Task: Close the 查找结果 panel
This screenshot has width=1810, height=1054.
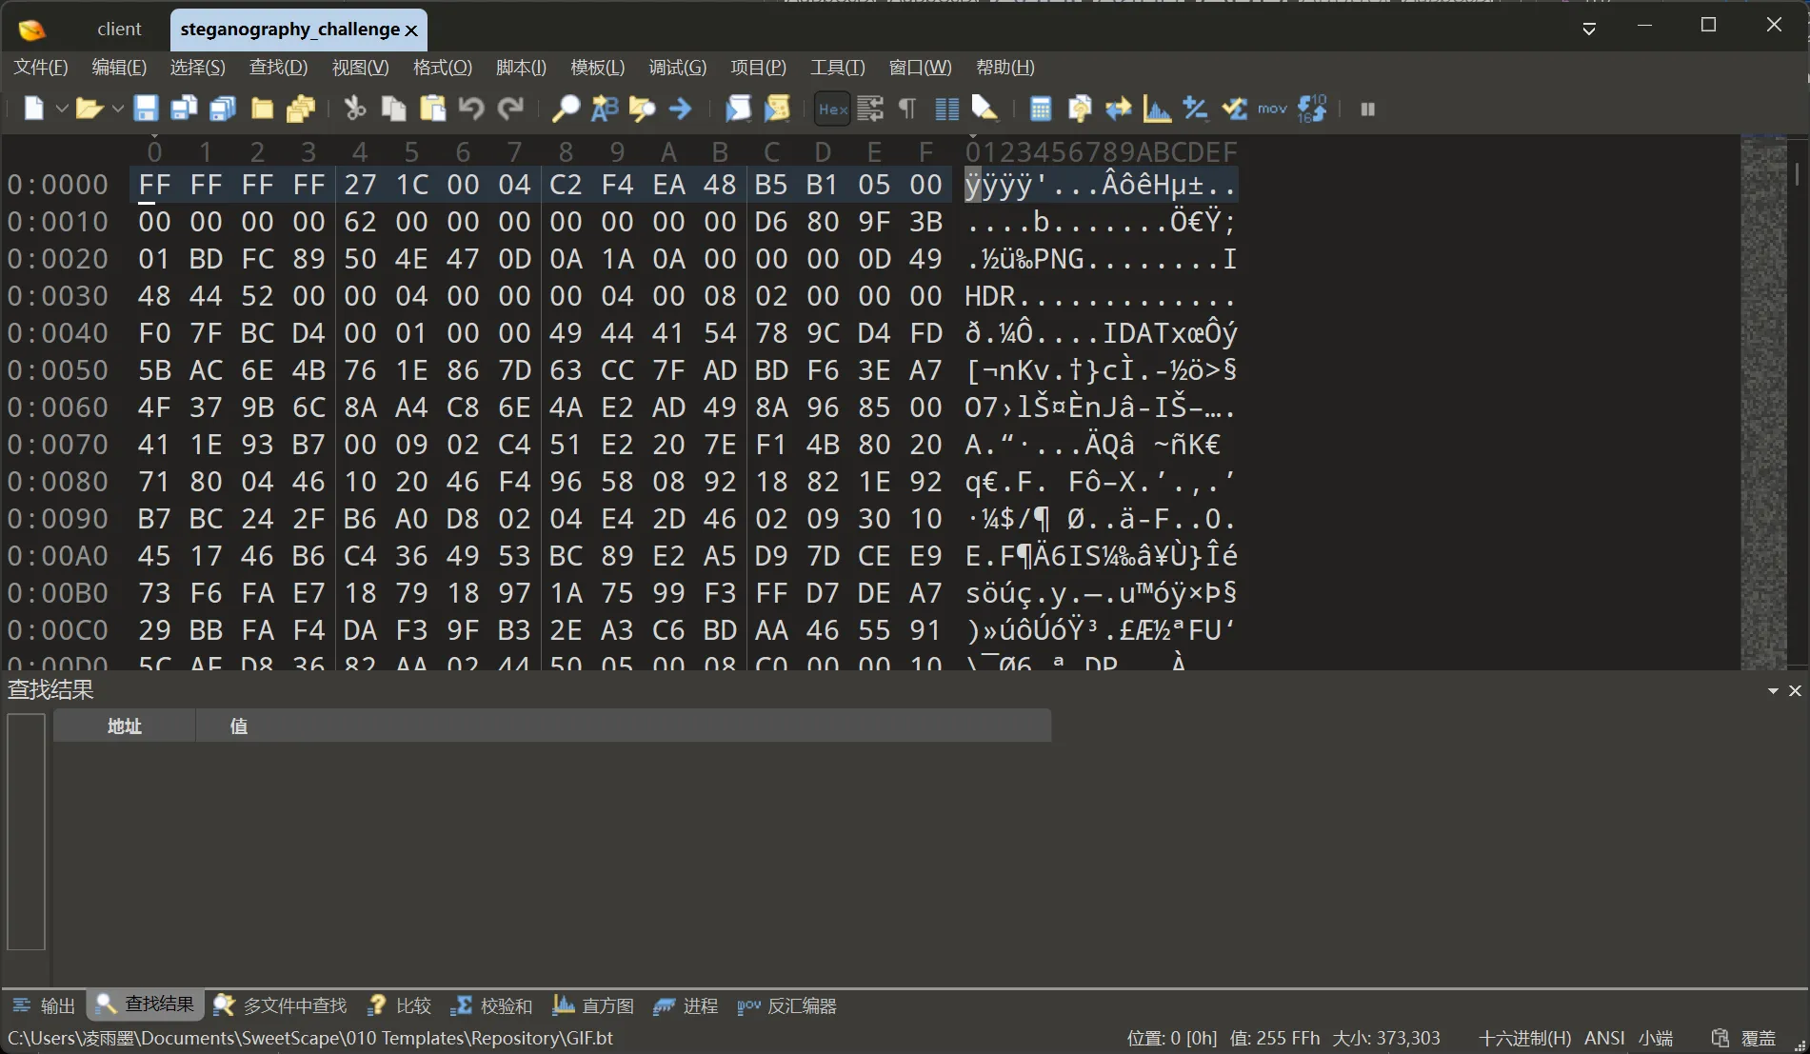Action: 1795,690
